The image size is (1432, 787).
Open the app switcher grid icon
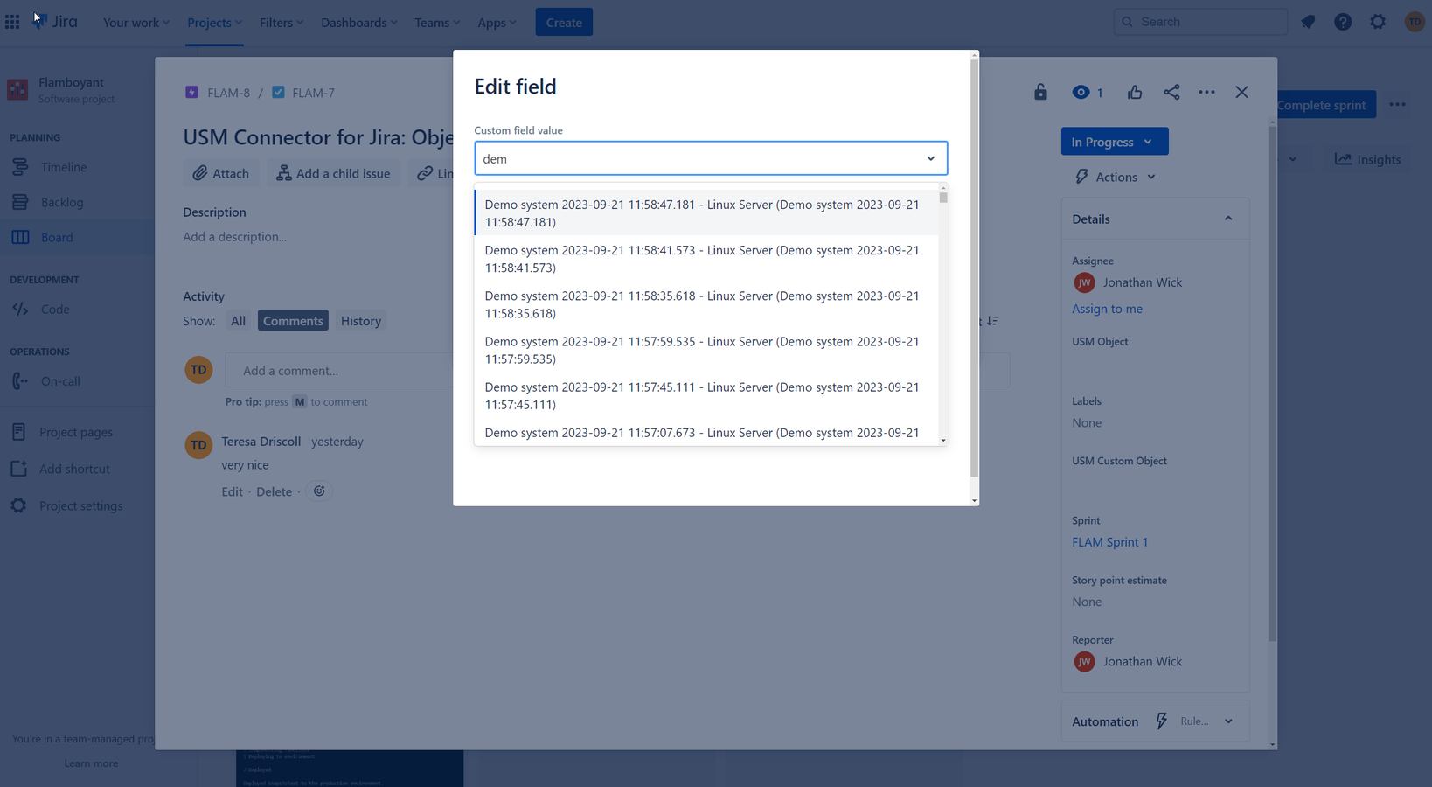pos(12,22)
